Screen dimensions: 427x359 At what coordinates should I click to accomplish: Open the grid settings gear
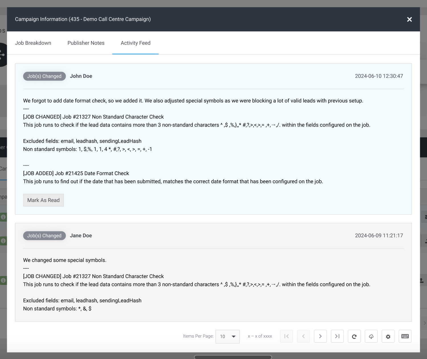click(x=388, y=336)
